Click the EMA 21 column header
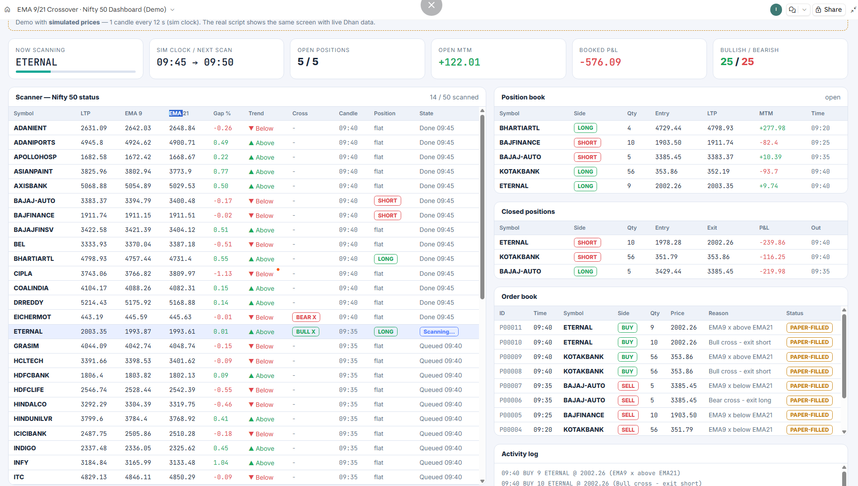Screen dimensions: 858x486 179,113
